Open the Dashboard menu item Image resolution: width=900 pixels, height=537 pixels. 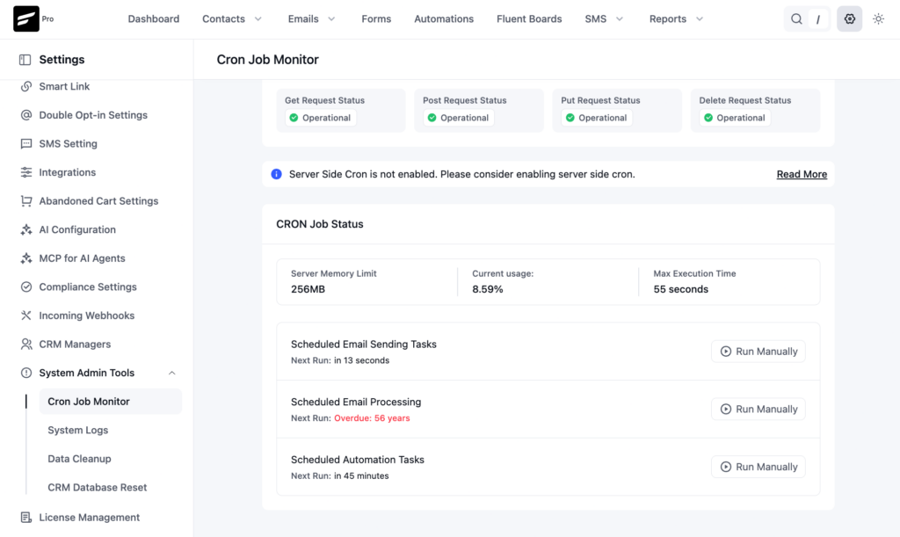153,19
